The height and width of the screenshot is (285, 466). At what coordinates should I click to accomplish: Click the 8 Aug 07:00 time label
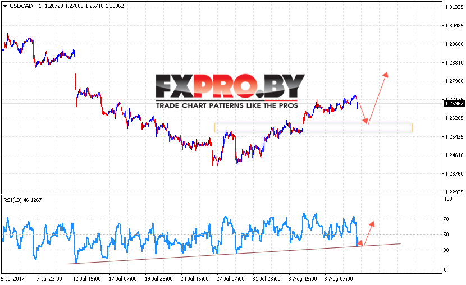click(339, 278)
